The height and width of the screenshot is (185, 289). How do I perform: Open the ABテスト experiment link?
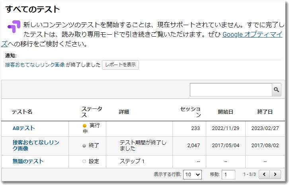point(23,128)
